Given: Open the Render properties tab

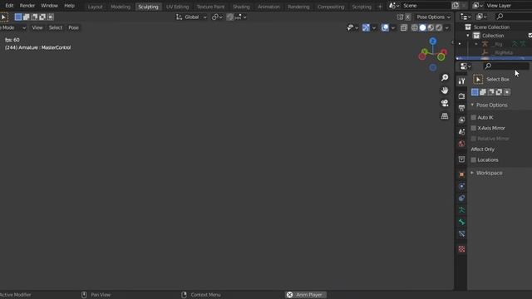Looking at the screenshot, I should [461, 96].
